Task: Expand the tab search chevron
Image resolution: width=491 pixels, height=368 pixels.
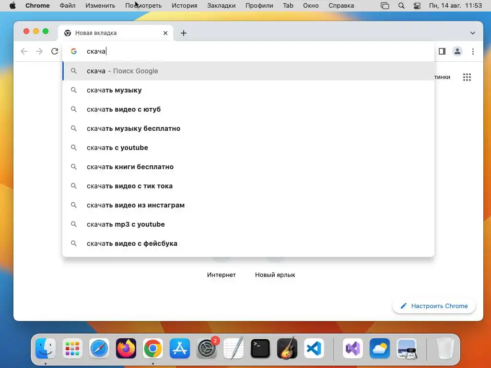Action: point(472,33)
